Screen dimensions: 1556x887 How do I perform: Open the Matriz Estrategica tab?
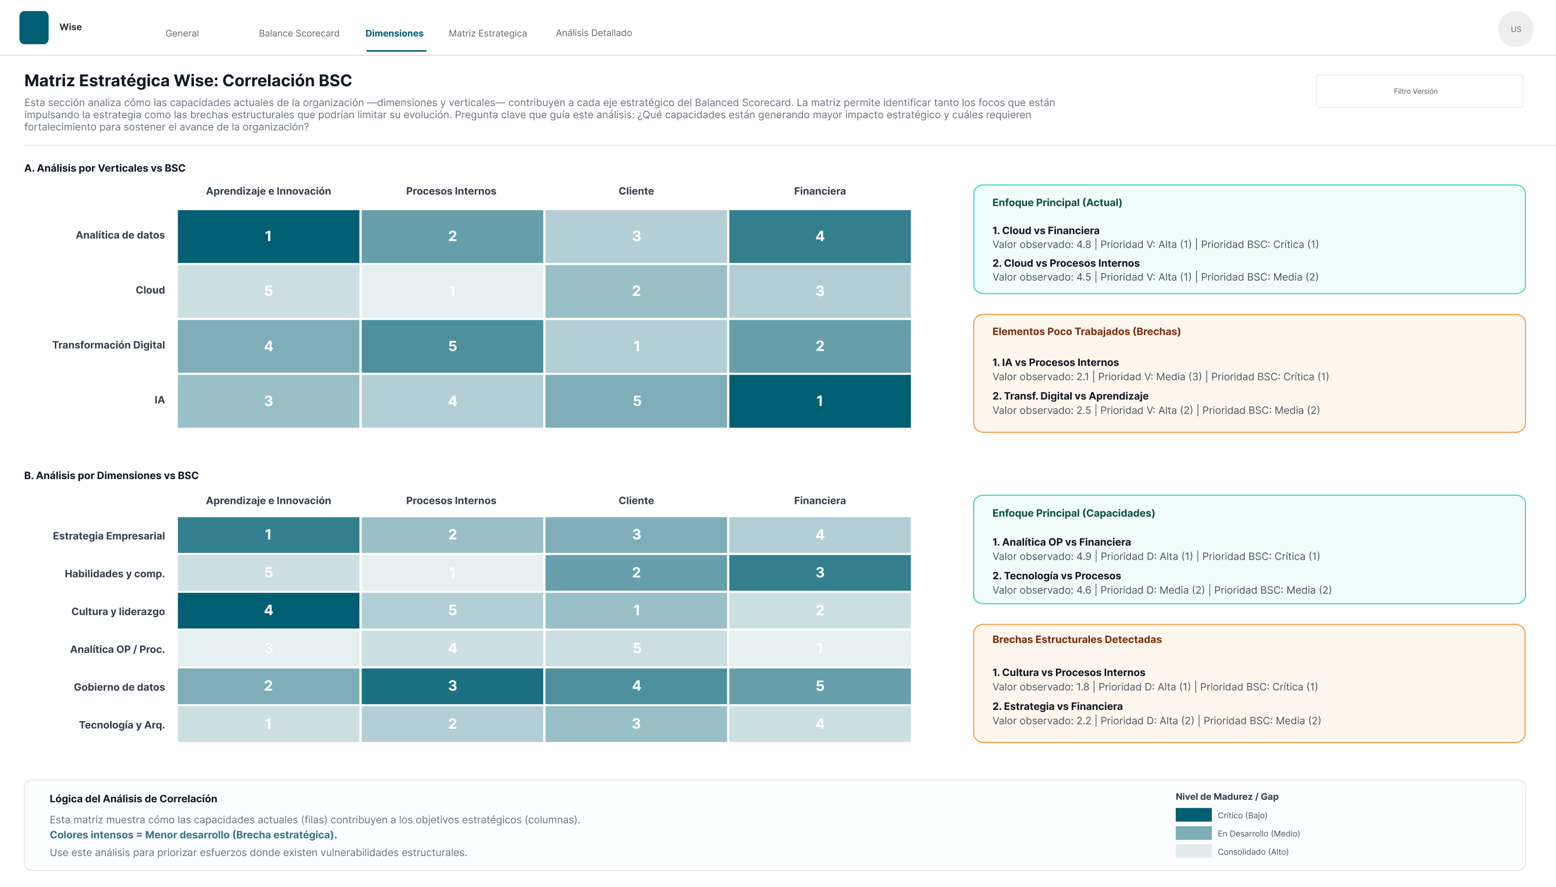point(487,33)
